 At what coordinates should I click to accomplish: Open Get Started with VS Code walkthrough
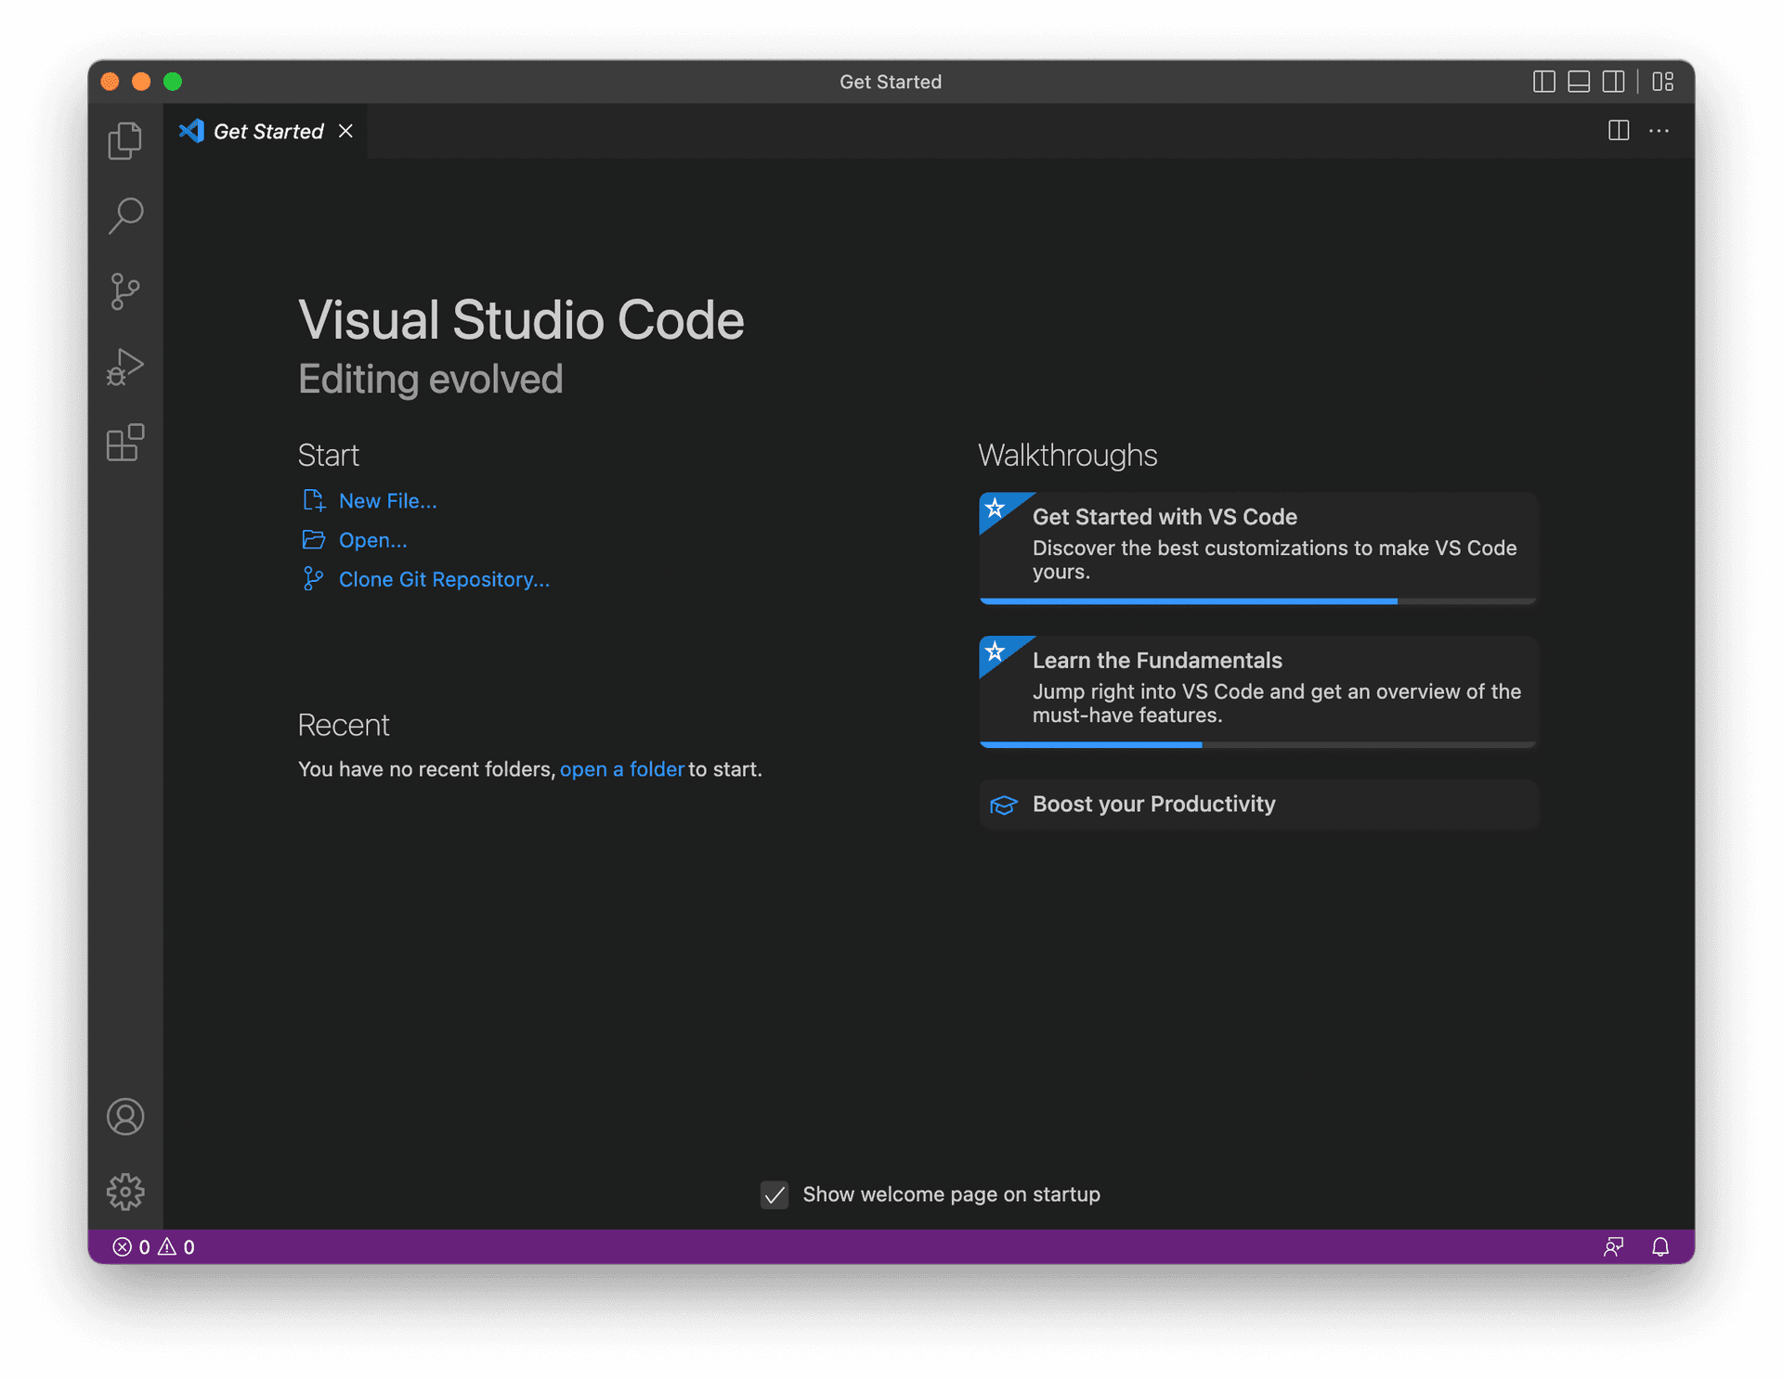coord(1258,548)
